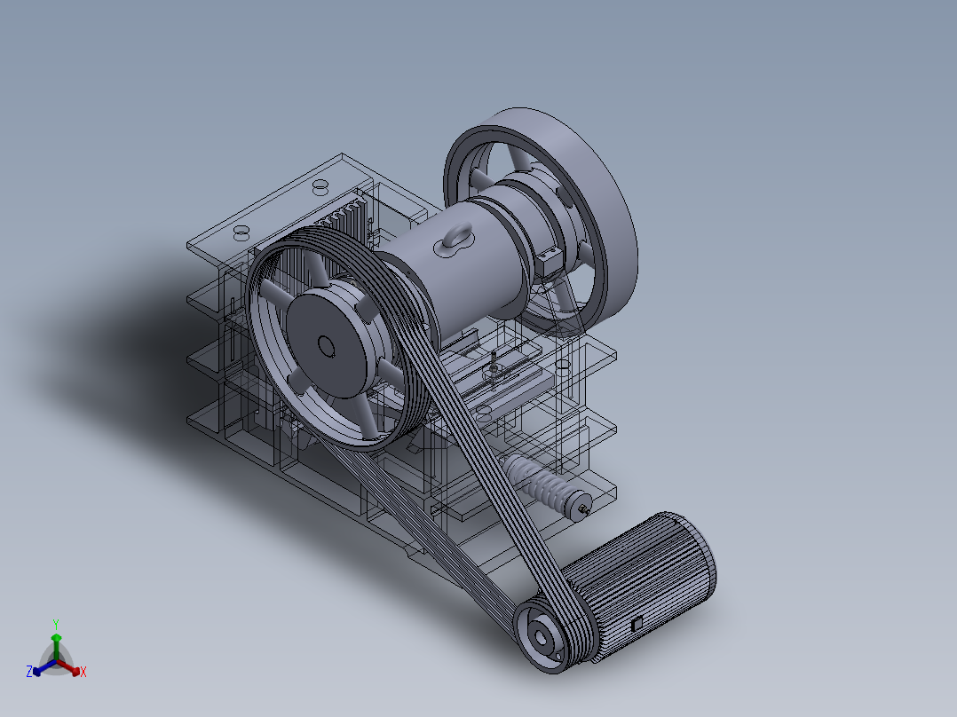Select the center hub disc of front pulley

coord(327,345)
